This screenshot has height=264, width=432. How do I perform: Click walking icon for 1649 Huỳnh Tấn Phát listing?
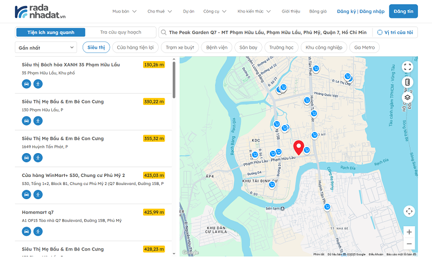38,157
